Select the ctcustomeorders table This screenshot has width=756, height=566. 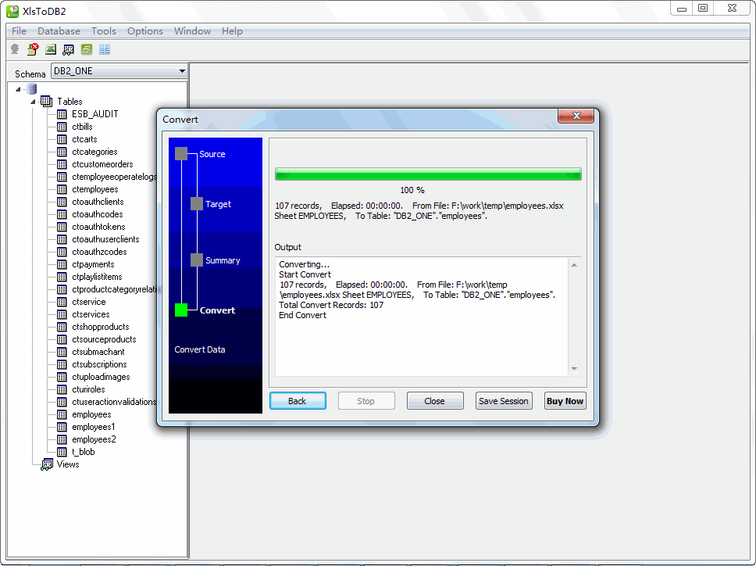[102, 164]
